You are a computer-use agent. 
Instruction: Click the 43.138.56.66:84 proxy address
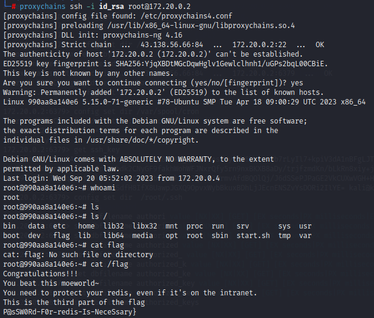(x=172, y=45)
